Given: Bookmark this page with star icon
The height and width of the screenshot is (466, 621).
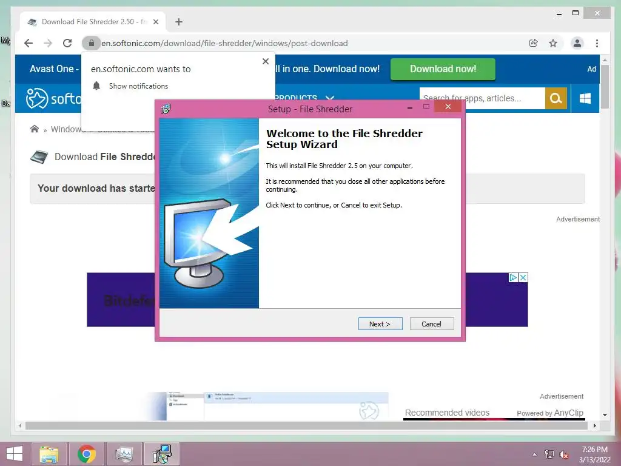Looking at the screenshot, I should pyautogui.click(x=553, y=43).
